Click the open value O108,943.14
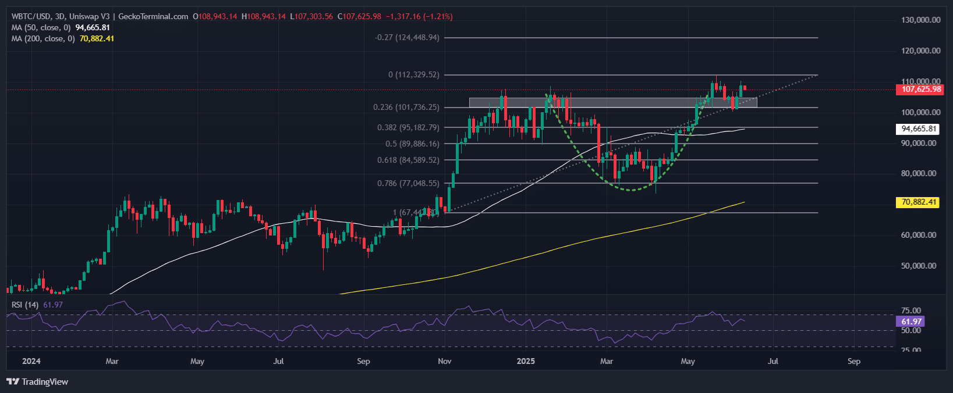The image size is (953, 393). (215, 16)
